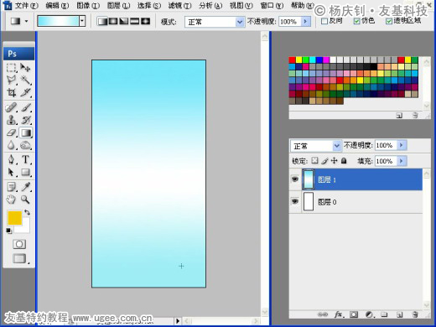Select the Brush tool
436x327 pixels.
(25, 107)
